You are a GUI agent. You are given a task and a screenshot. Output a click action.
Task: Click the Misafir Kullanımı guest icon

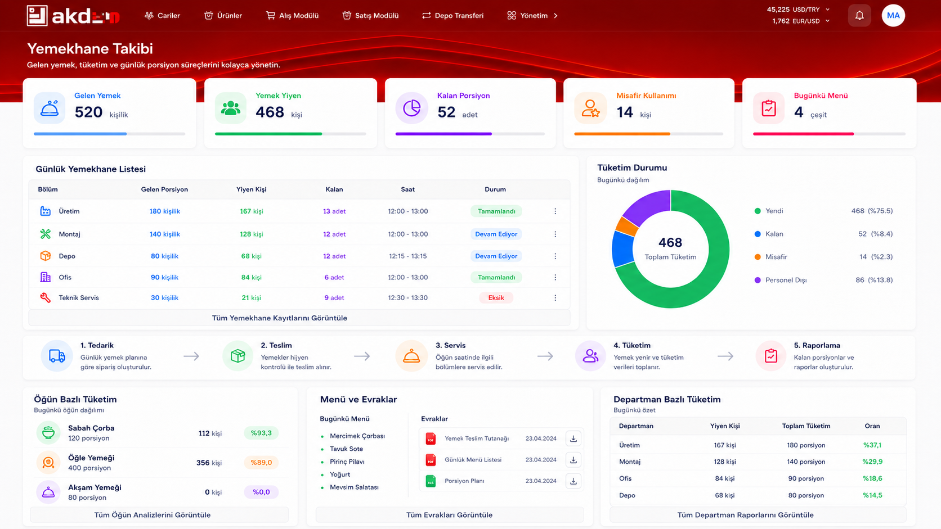(x=590, y=108)
